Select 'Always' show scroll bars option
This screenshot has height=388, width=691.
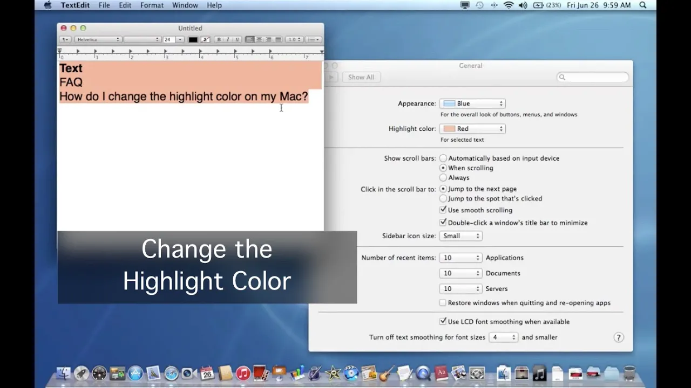coord(443,178)
